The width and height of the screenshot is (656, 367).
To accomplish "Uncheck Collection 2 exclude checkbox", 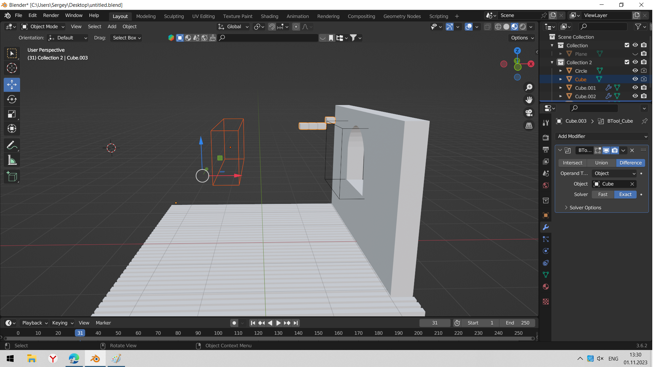I will click(x=627, y=62).
